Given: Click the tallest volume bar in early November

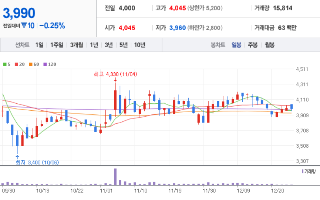Looking at the screenshot, I should pyautogui.click(x=115, y=177).
